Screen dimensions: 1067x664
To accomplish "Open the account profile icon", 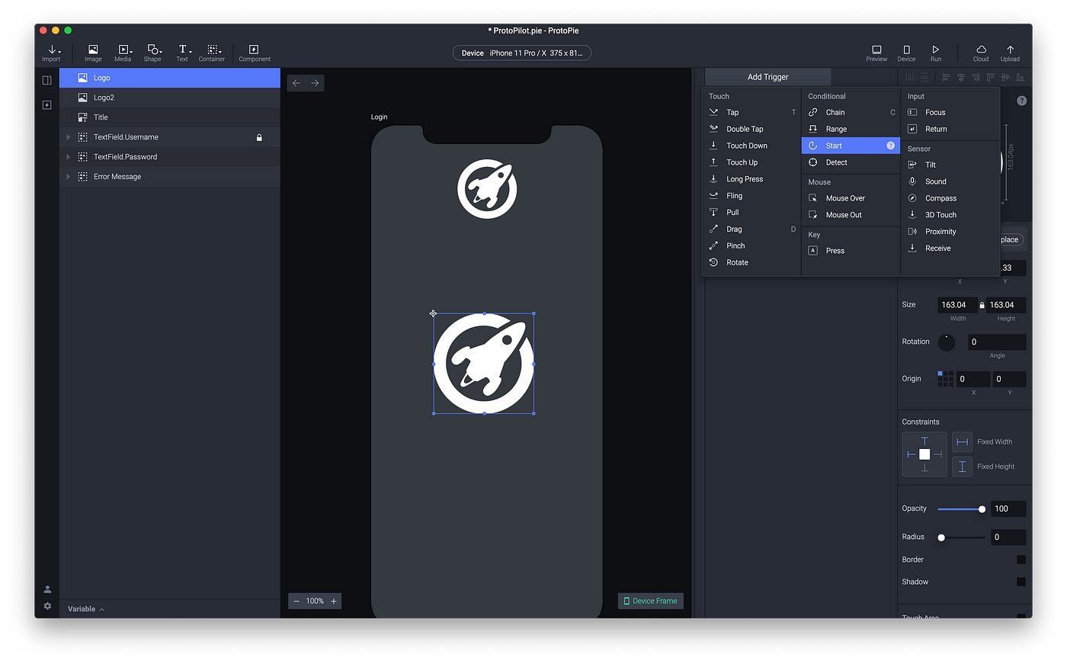I will [47, 589].
